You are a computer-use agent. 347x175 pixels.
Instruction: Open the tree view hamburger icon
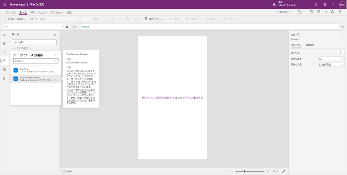[x=4, y=35]
